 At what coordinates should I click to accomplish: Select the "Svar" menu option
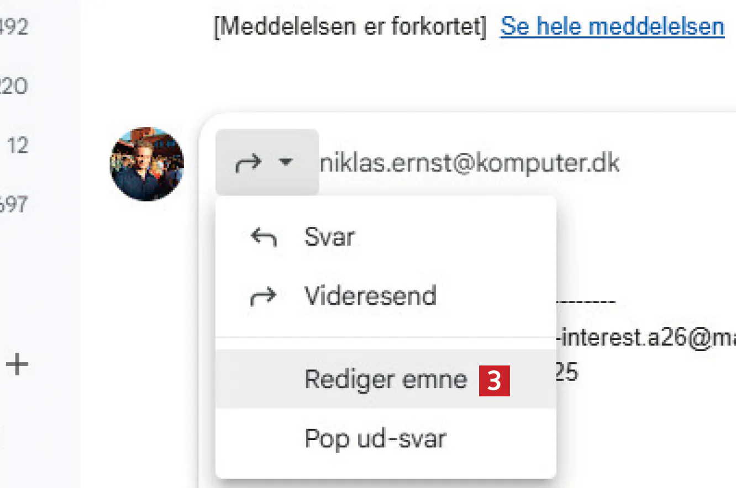point(329,237)
